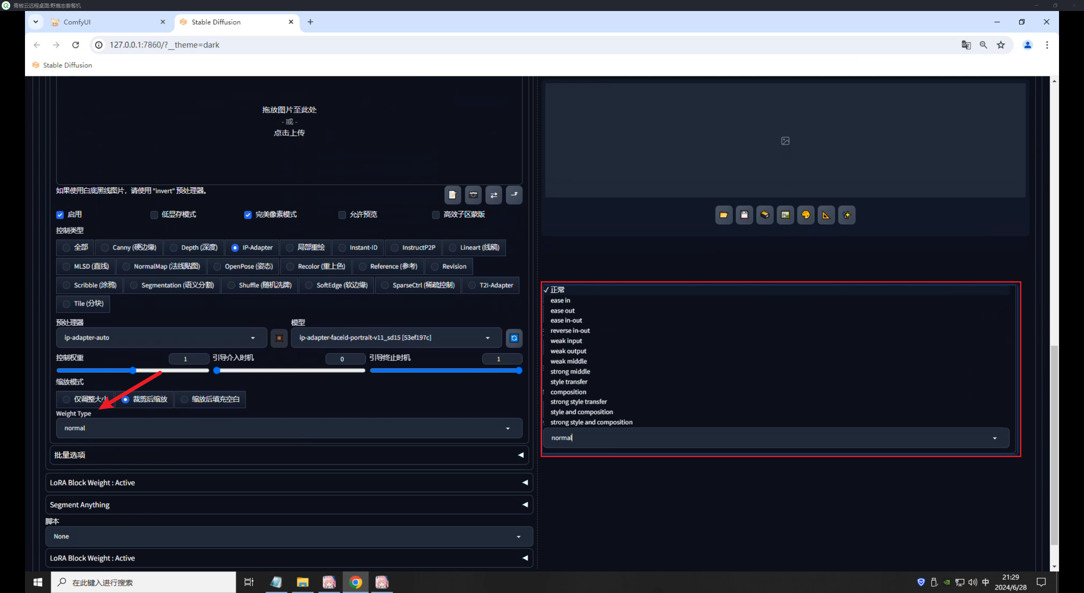Switch to the ComfyUI browser tab

108,22
